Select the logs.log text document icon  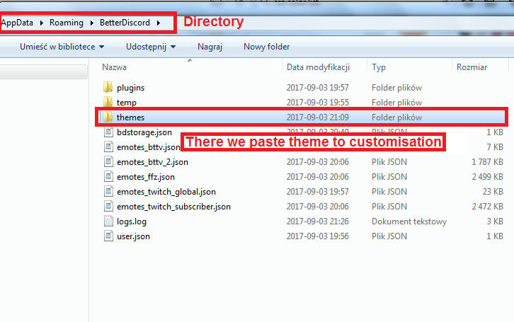tap(108, 221)
